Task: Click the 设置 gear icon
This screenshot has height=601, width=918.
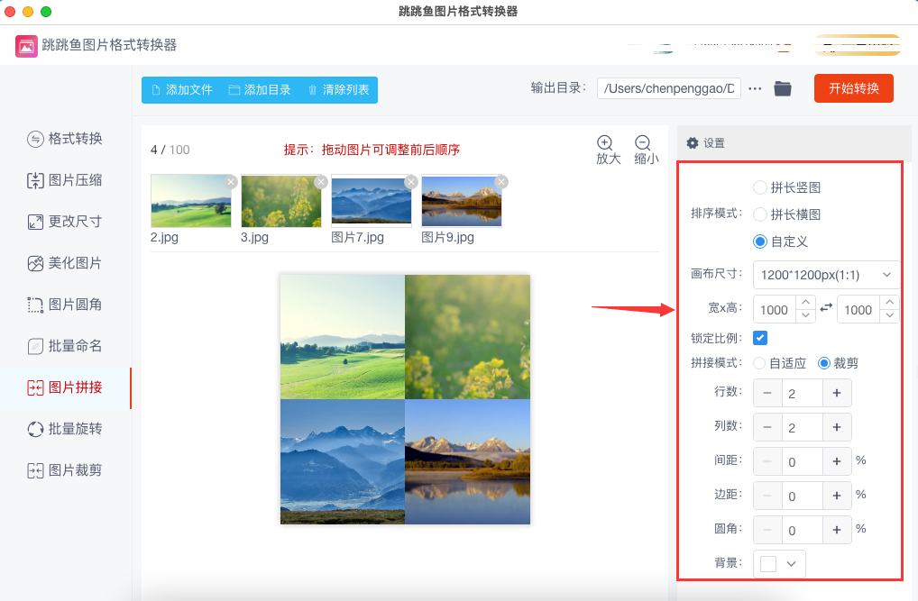Action: (693, 142)
